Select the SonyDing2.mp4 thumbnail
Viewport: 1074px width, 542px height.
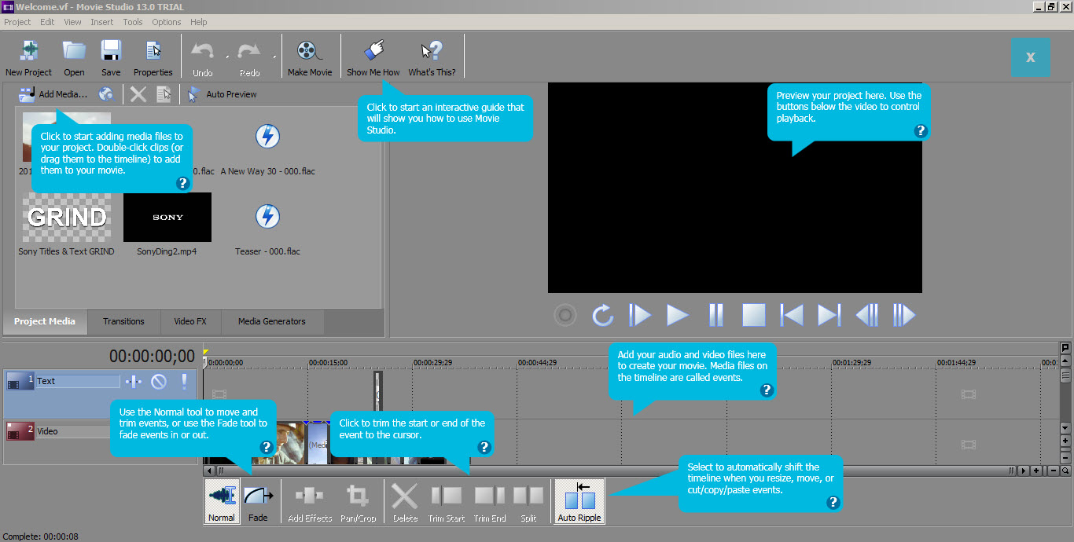tap(167, 218)
